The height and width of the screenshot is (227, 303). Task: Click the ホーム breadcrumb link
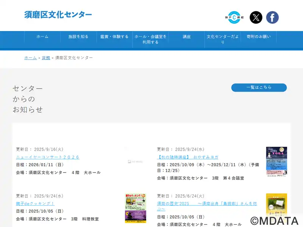click(30, 58)
